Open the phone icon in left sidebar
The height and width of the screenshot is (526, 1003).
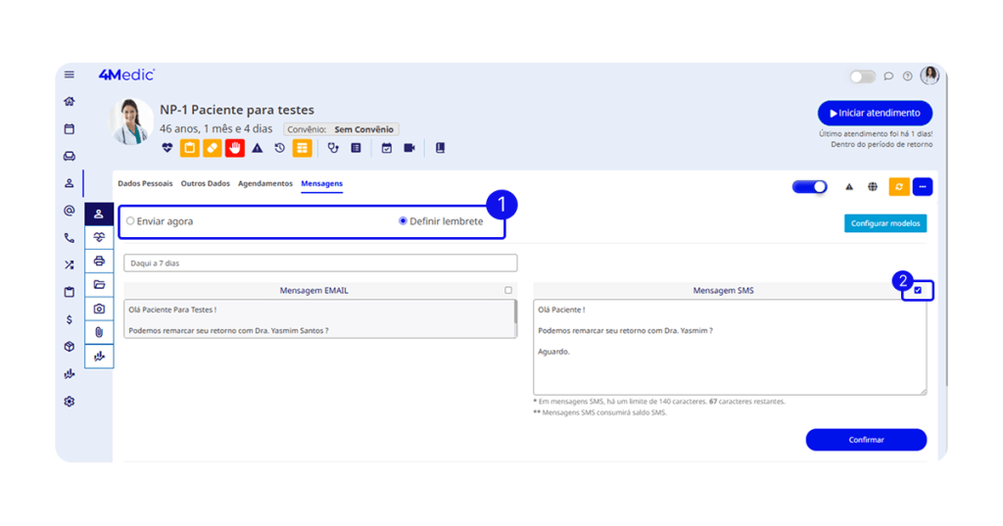click(69, 237)
